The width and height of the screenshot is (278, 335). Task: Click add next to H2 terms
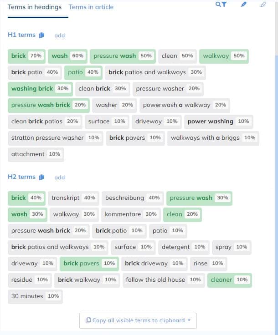59,178
